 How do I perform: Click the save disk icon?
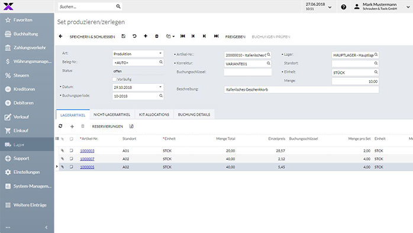123,36
